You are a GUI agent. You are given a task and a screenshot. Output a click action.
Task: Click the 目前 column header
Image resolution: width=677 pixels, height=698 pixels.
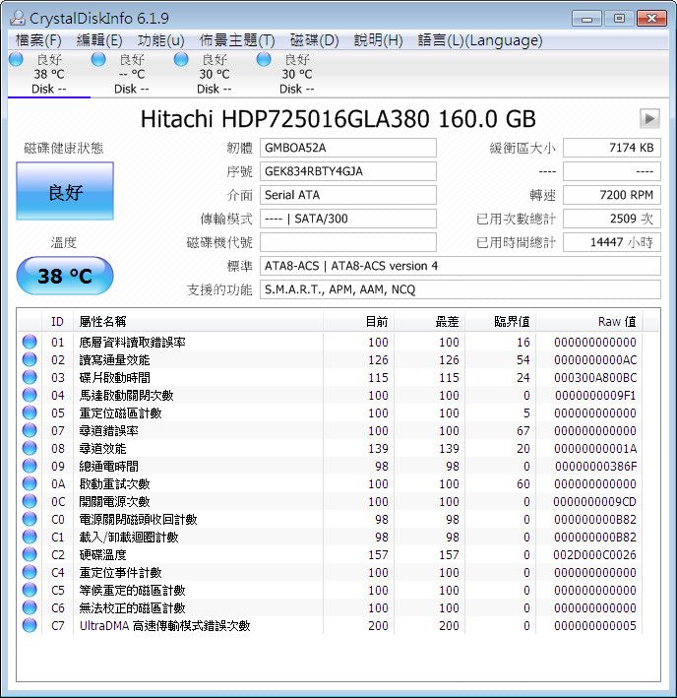(358, 321)
